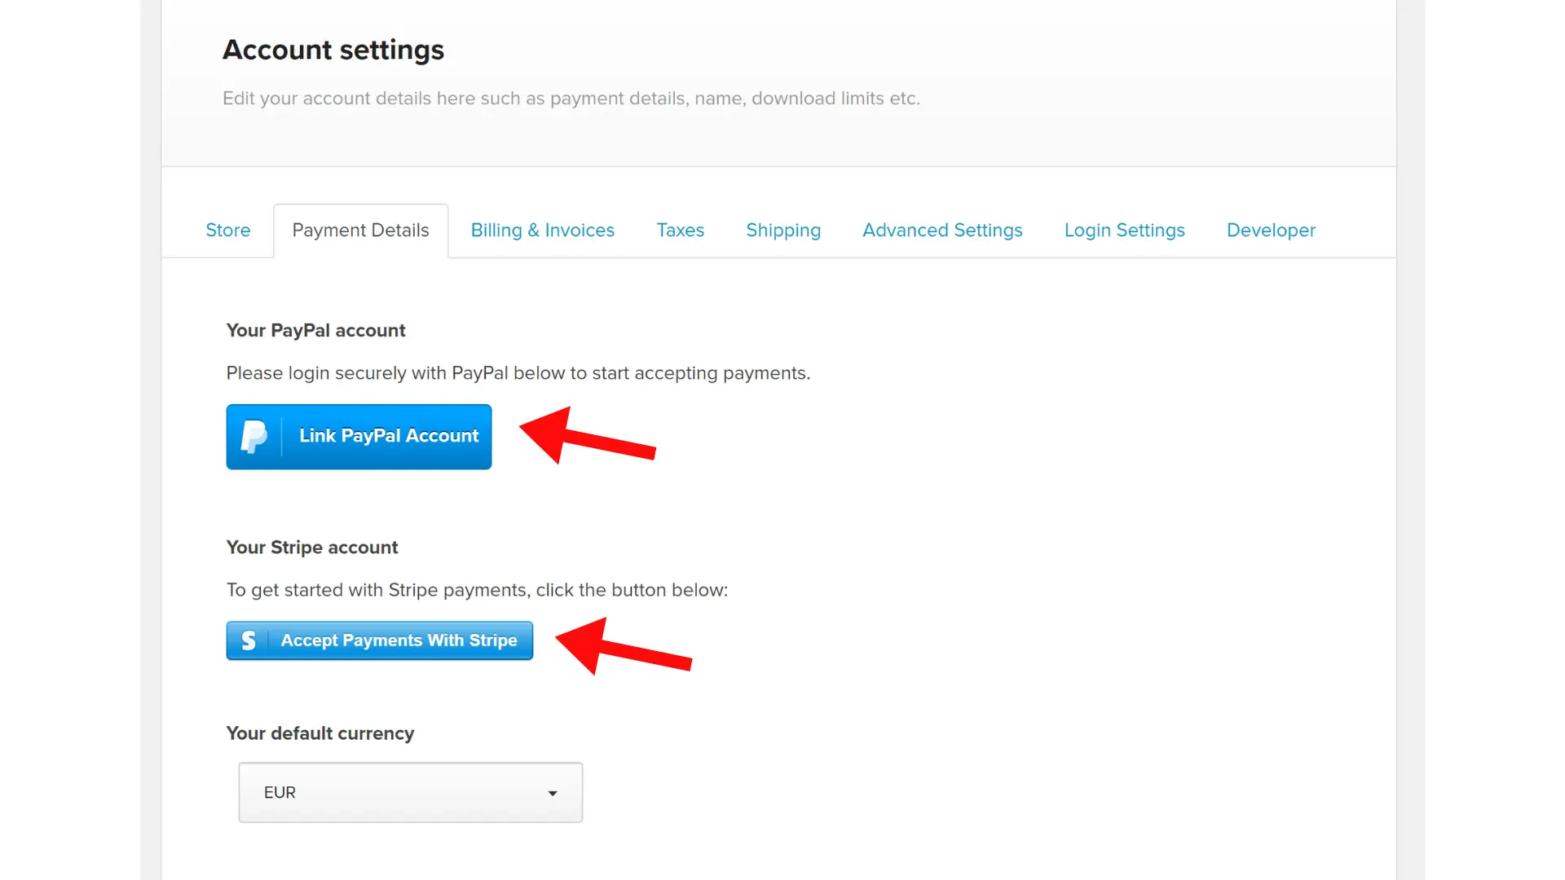Go to the Taxes tab
1565x880 pixels.
(x=680, y=231)
